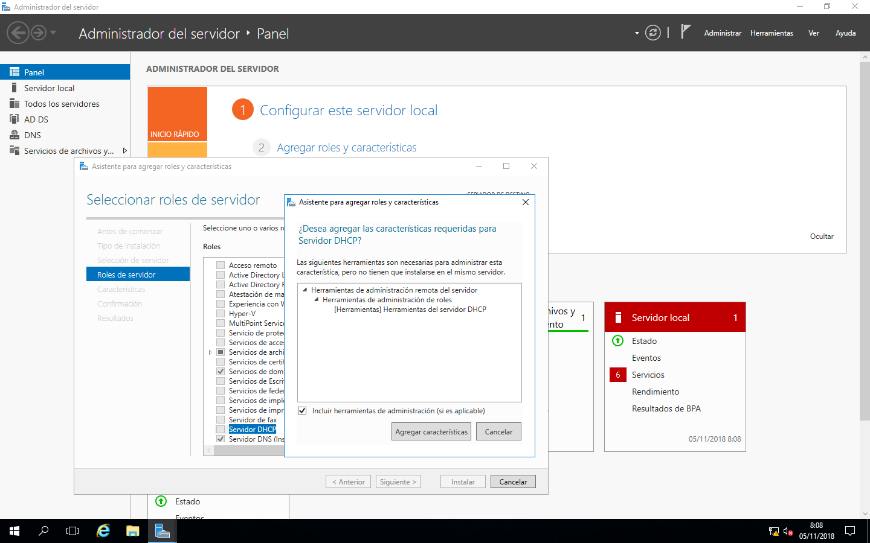Click the Todos los servidores icon in sidebar

pos(14,104)
